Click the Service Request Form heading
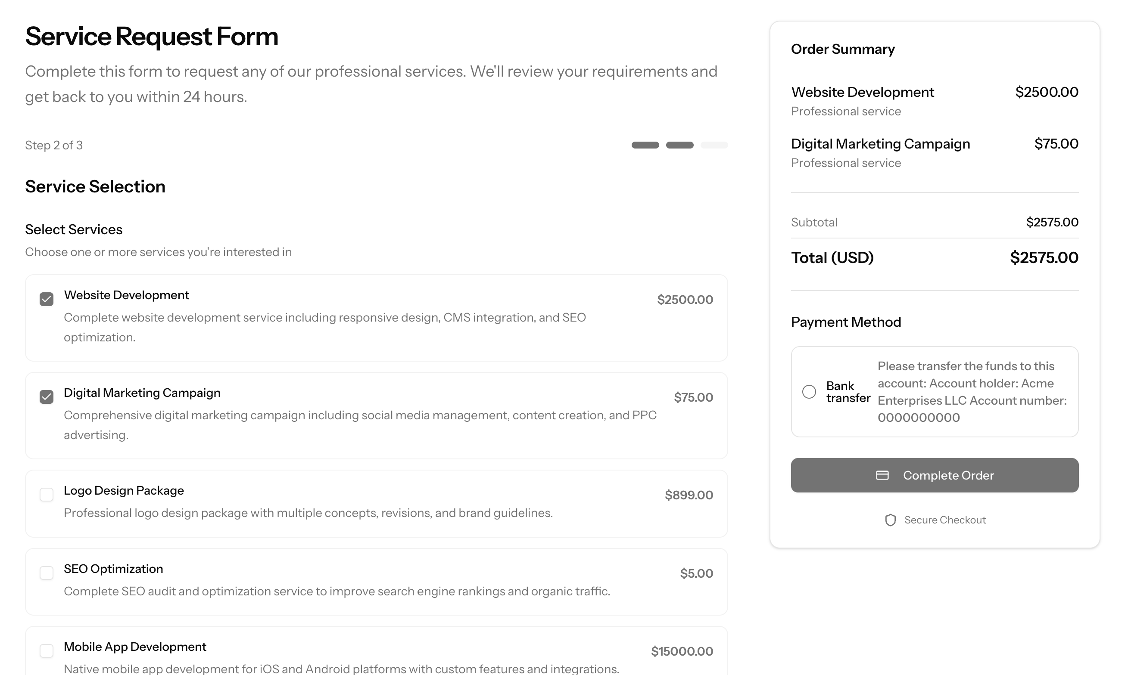 point(152,37)
